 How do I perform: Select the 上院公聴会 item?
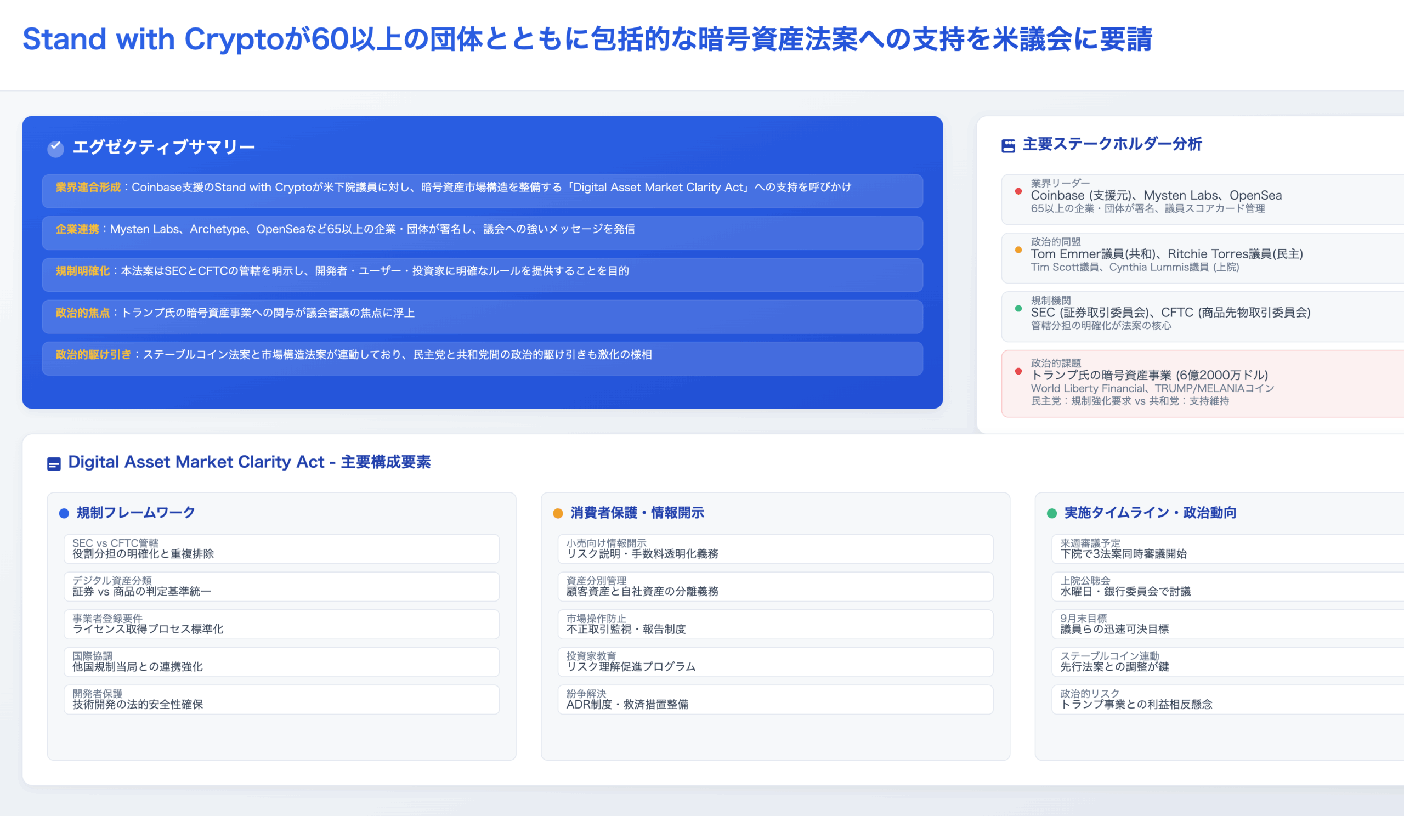(1228, 587)
